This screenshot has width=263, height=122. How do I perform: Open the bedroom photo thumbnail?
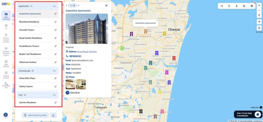pos(70,84)
